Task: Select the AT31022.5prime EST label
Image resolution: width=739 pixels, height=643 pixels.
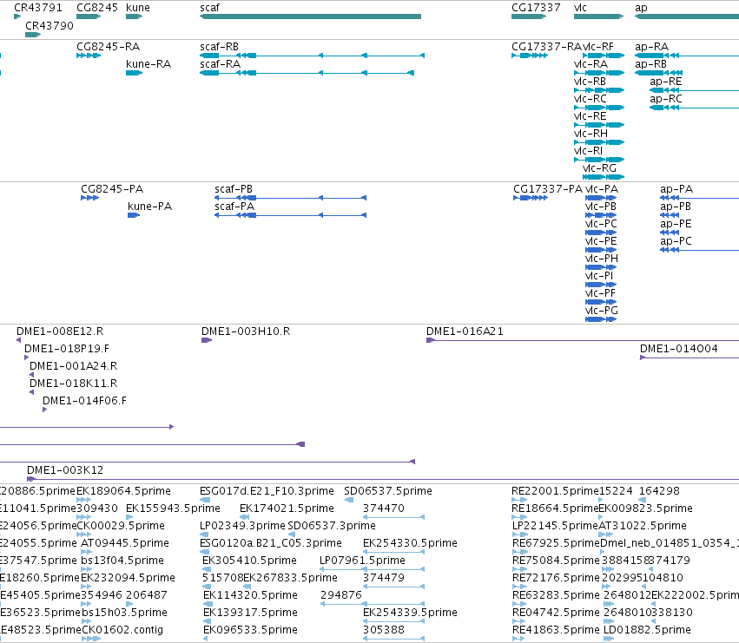Action: click(x=643, y=526)
